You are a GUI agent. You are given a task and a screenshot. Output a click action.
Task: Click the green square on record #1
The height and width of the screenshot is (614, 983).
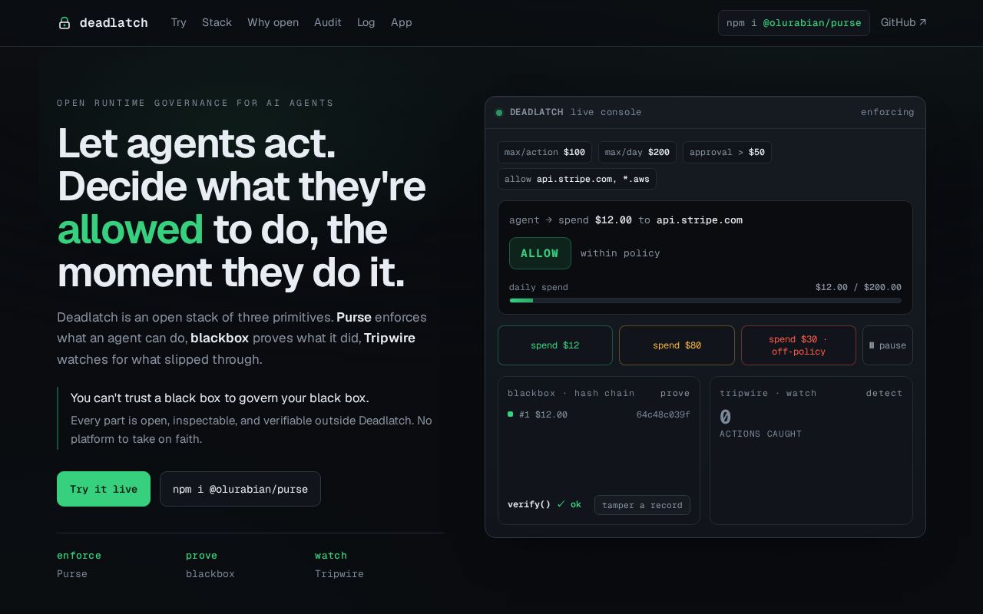(511, 414)
